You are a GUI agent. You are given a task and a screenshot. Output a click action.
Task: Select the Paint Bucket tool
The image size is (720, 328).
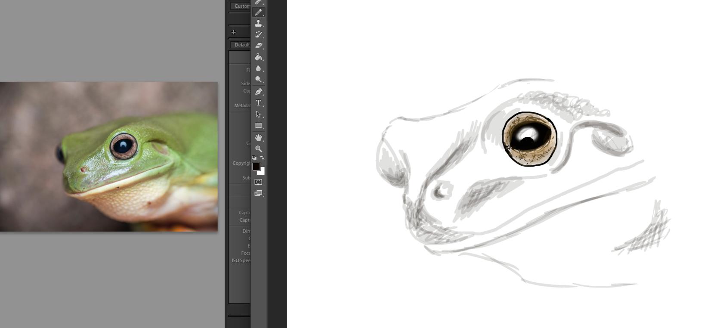258,57
